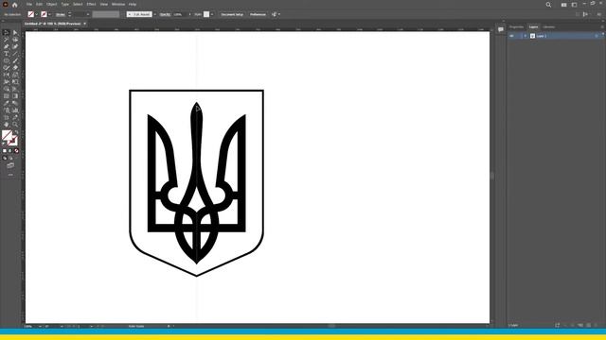The height and width of the screenshot is (340, 606).
Task: Open the File menu
Action: (29, 4)
